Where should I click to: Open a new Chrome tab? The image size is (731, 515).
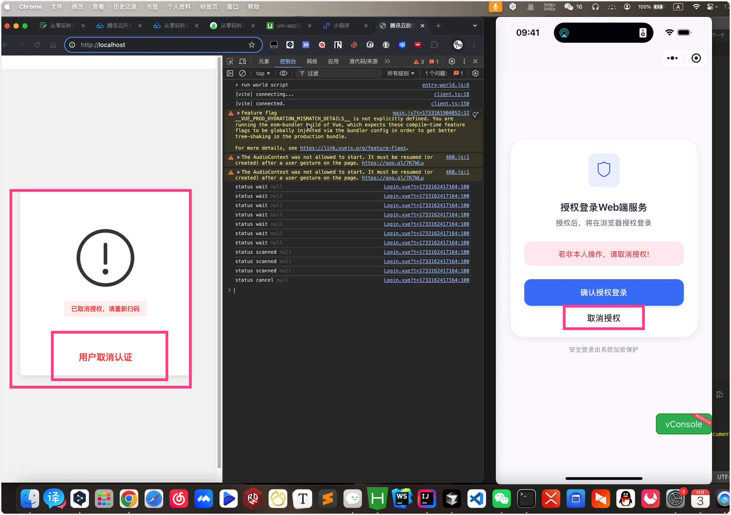tap(438, 26)
